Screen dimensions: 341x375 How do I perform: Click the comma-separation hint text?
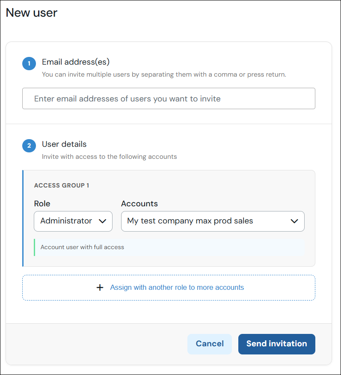[x=164, y=74]
